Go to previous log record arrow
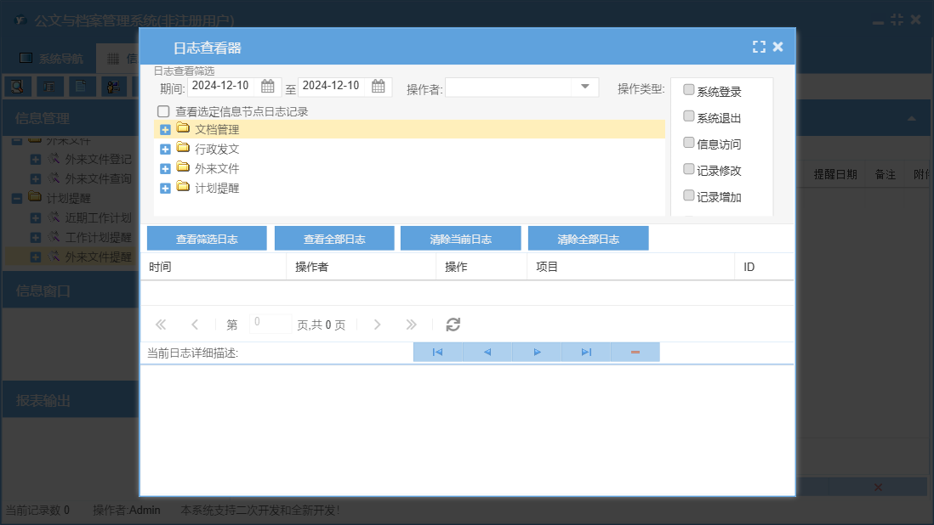This screenshot has height=525, width=934. pyautogui.click(x=487, y=352)
